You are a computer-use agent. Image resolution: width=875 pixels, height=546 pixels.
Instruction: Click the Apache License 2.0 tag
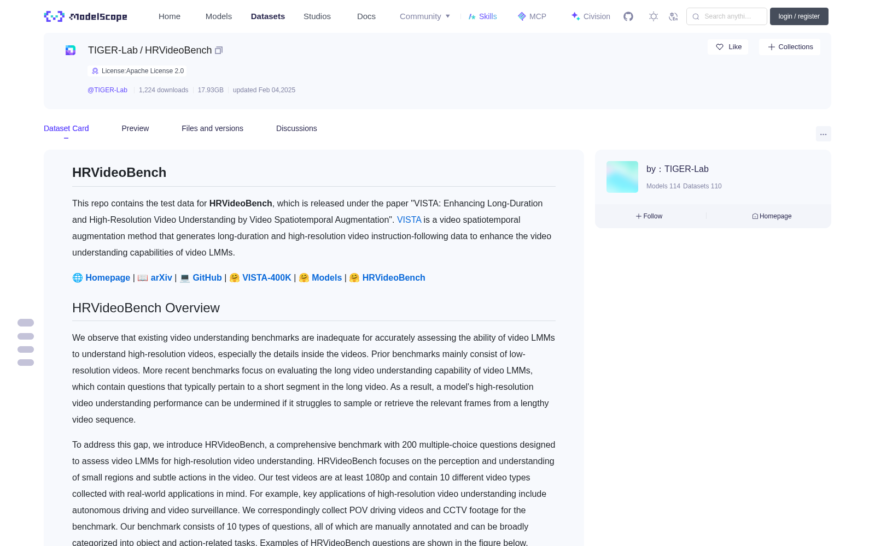point(137,71)
